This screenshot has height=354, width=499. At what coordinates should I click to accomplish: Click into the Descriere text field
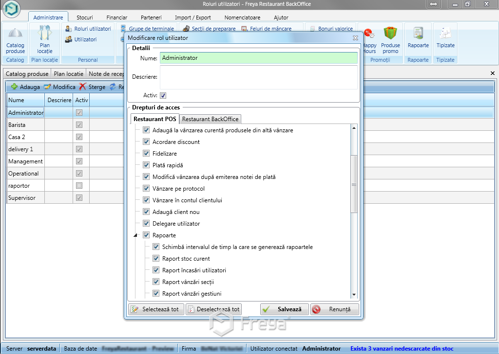point(258,78)
